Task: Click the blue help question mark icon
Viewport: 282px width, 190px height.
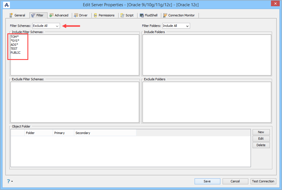Action: tap(8, 181)
